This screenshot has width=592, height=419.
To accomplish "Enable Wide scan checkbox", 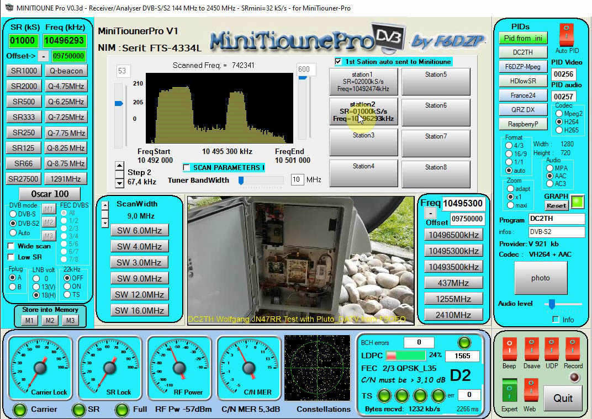I will pos(11,246).
